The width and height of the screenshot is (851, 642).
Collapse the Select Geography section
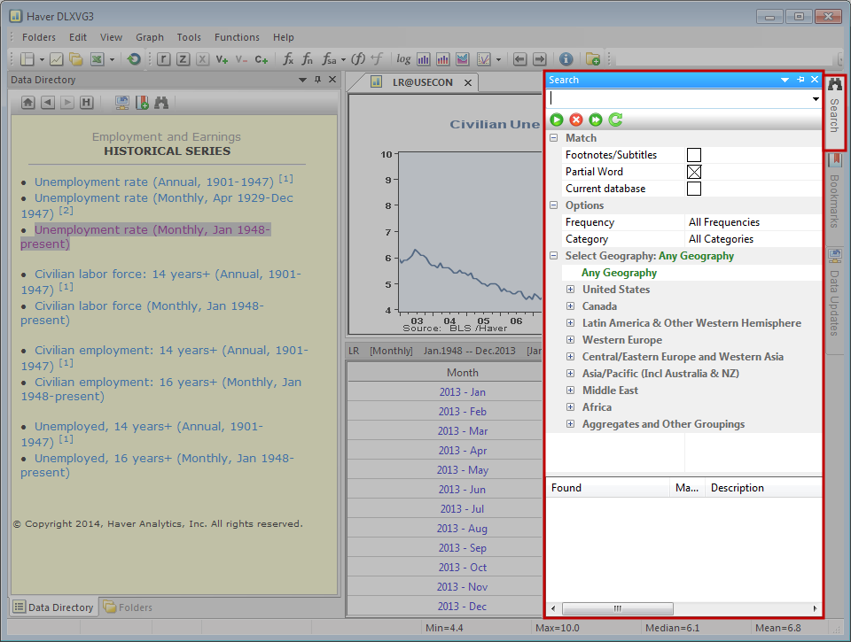553,255
